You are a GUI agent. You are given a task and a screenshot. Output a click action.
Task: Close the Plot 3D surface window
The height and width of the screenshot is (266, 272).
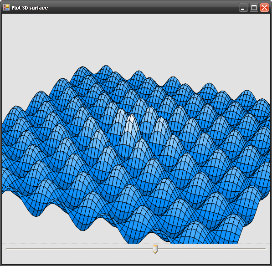[x=264, y=8]
